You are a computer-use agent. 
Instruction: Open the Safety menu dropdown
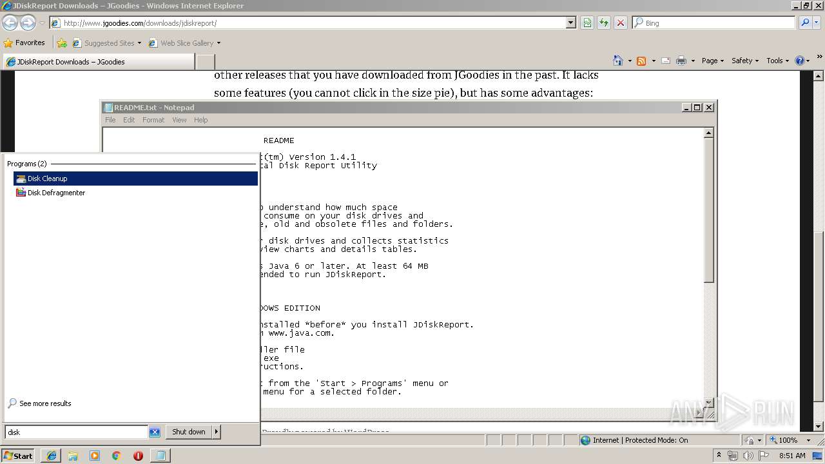tap(746, 61)
